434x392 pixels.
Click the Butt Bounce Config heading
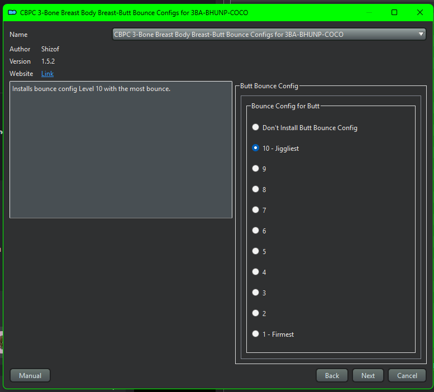click(x=269, y=86)
